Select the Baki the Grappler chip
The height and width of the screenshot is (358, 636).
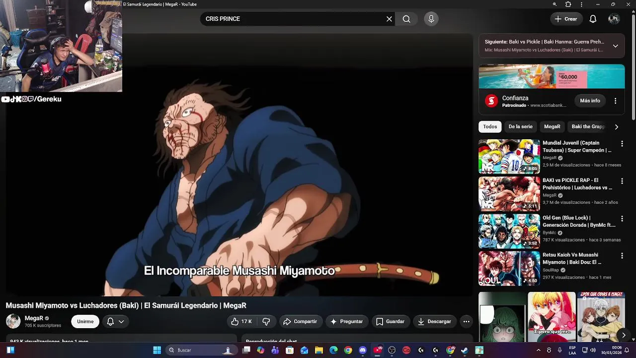click(x=588, y=127)
